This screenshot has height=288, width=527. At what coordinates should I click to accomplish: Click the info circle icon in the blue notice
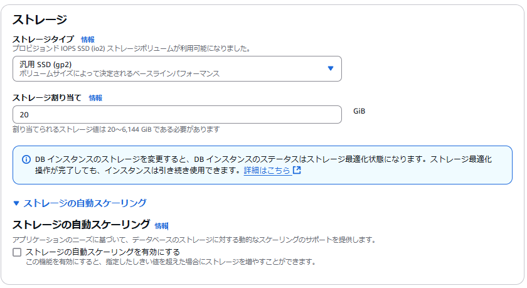point(26,159)
